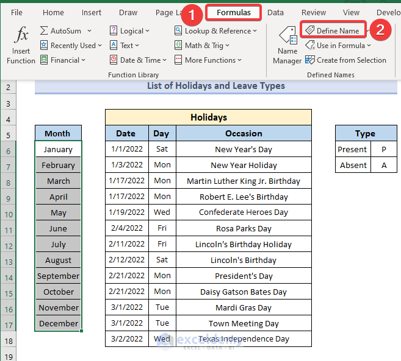
Task: Open Name Manager via its tag icon
Action: 287,35
